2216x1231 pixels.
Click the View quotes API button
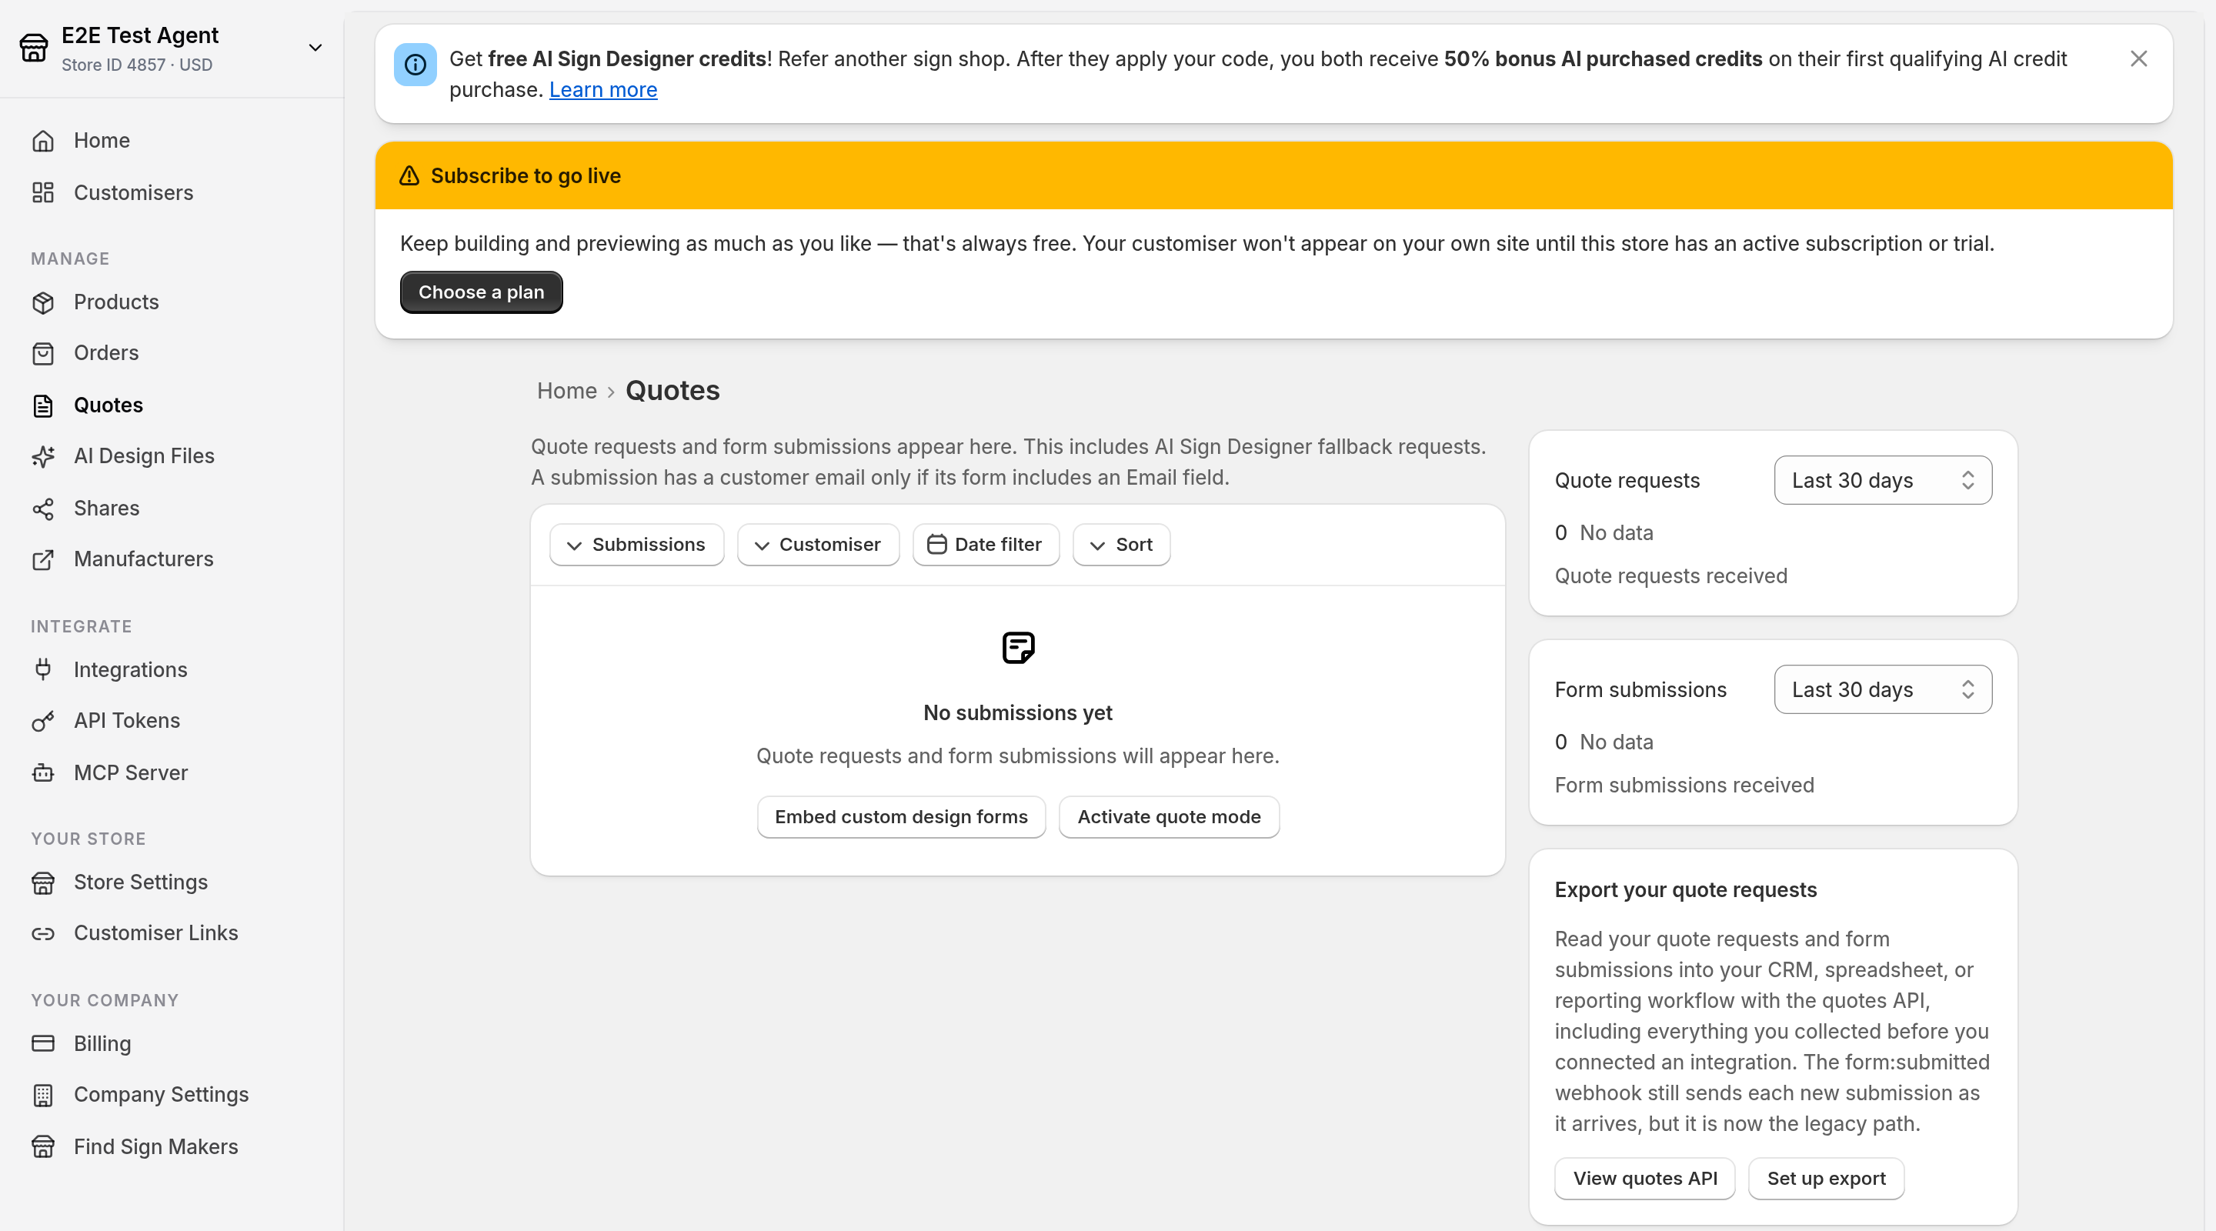pyautogui.click(x=1645, y=1179)
